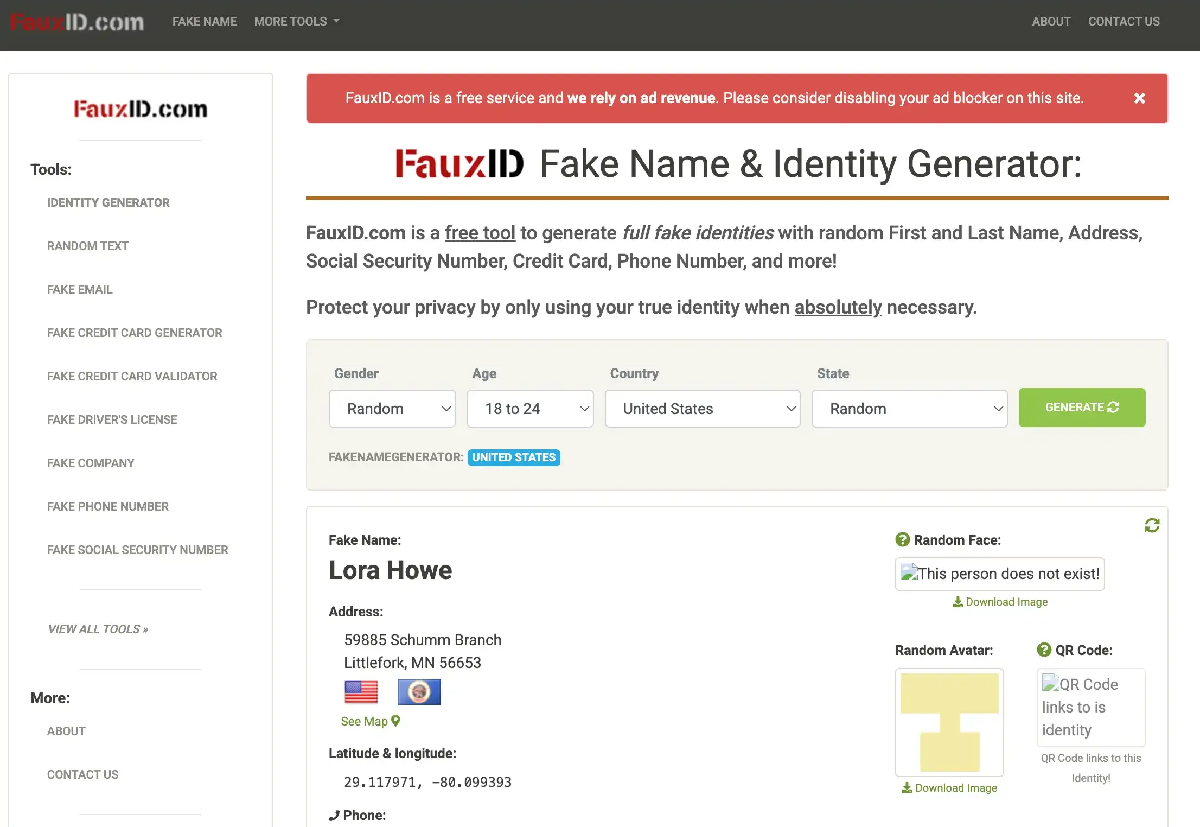Click the QR Code help question icon
The image size is (1200, 827).
(1044, 650)
